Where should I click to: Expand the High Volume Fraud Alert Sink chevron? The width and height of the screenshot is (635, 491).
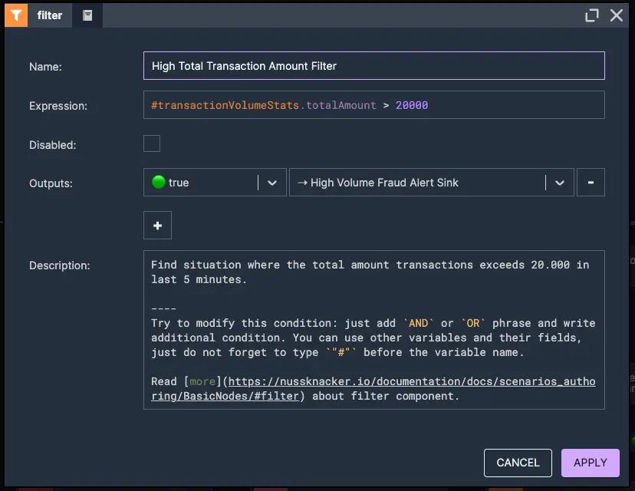(x=560, y=183)
